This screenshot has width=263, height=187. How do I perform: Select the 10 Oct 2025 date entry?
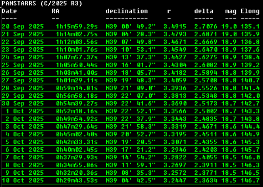tap(23, 180)
